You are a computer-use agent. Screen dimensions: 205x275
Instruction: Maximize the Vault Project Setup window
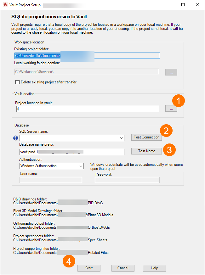(183, 5)
